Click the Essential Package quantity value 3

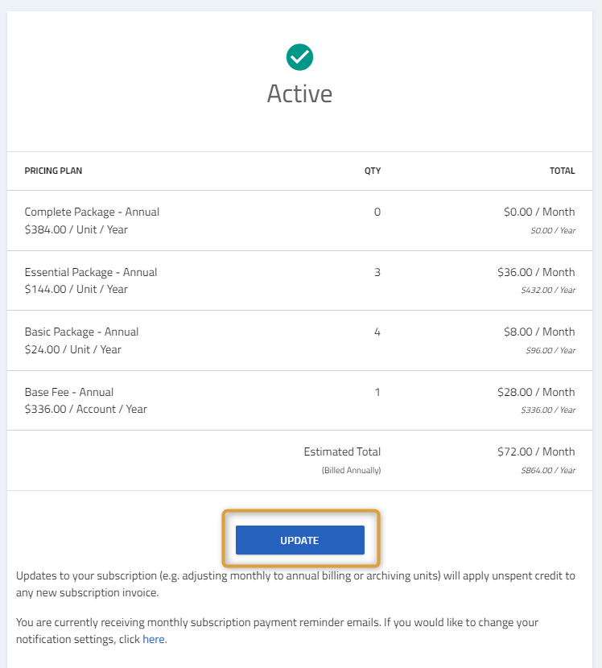pos(377,272)
